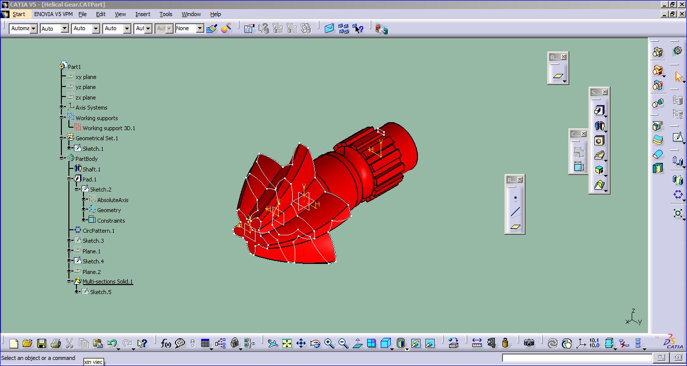Click the Axis System icon in bottom toolbar

click(x=581, y=343)
